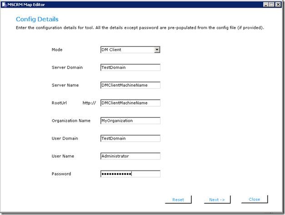Image resolution: width=285 pixels, height=215 pixels.
Task: Focus the User Name field containing Administrator
Action: 130,156
